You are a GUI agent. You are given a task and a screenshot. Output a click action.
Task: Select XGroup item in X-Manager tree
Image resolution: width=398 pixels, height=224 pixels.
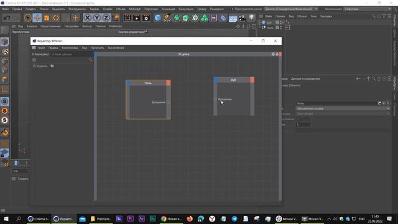click(42, 66)
